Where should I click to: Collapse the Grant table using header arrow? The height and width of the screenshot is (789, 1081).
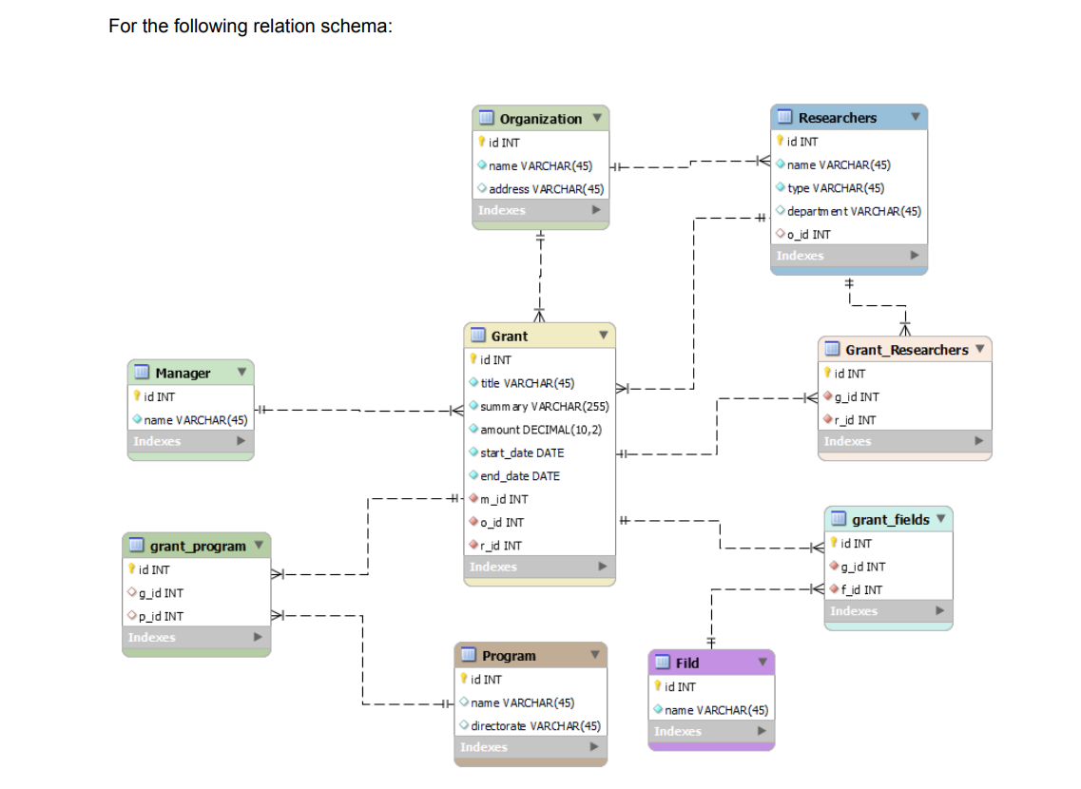[x=603, y=335]
